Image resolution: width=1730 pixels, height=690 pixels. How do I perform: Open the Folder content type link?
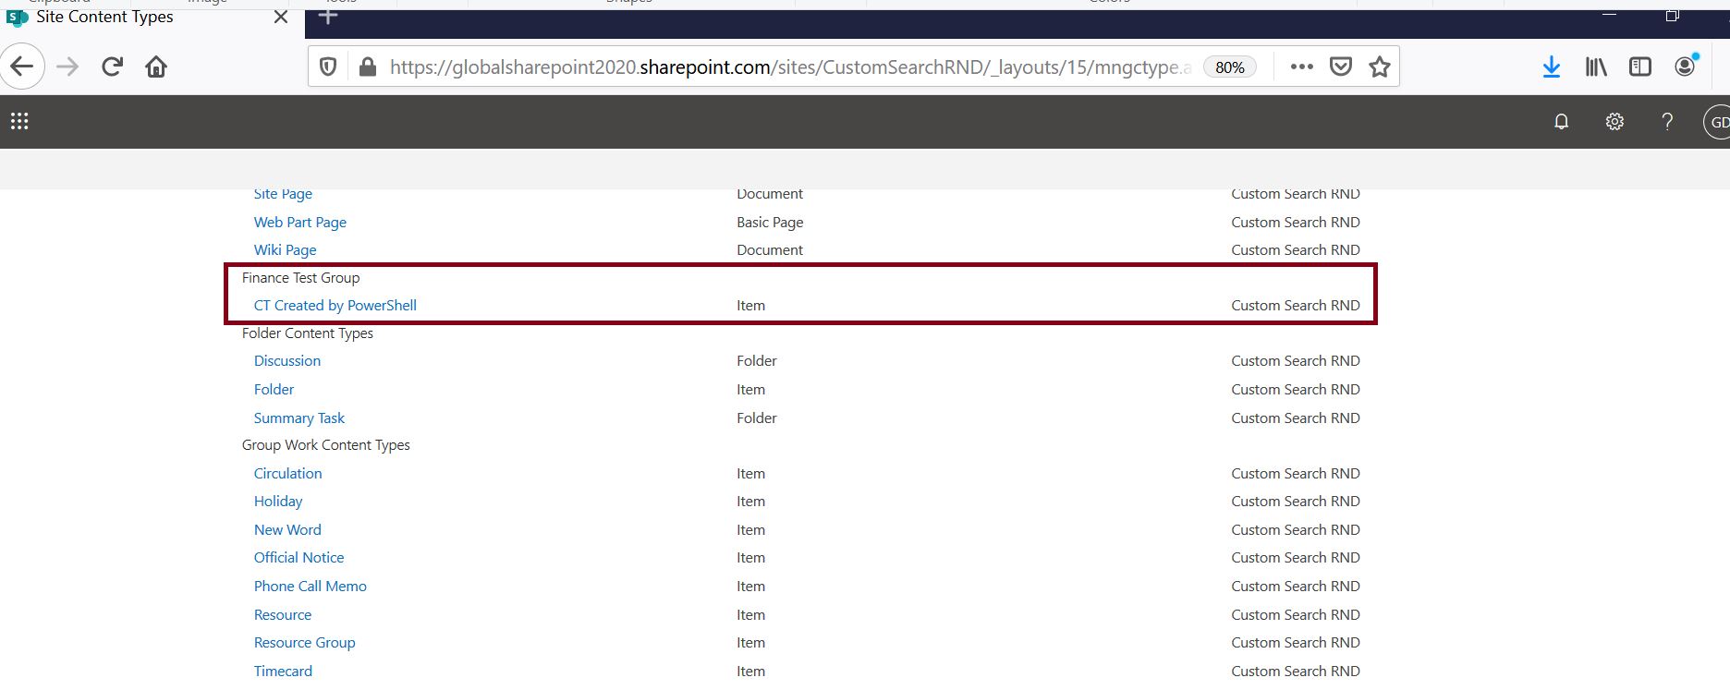(x=274, y=389)
